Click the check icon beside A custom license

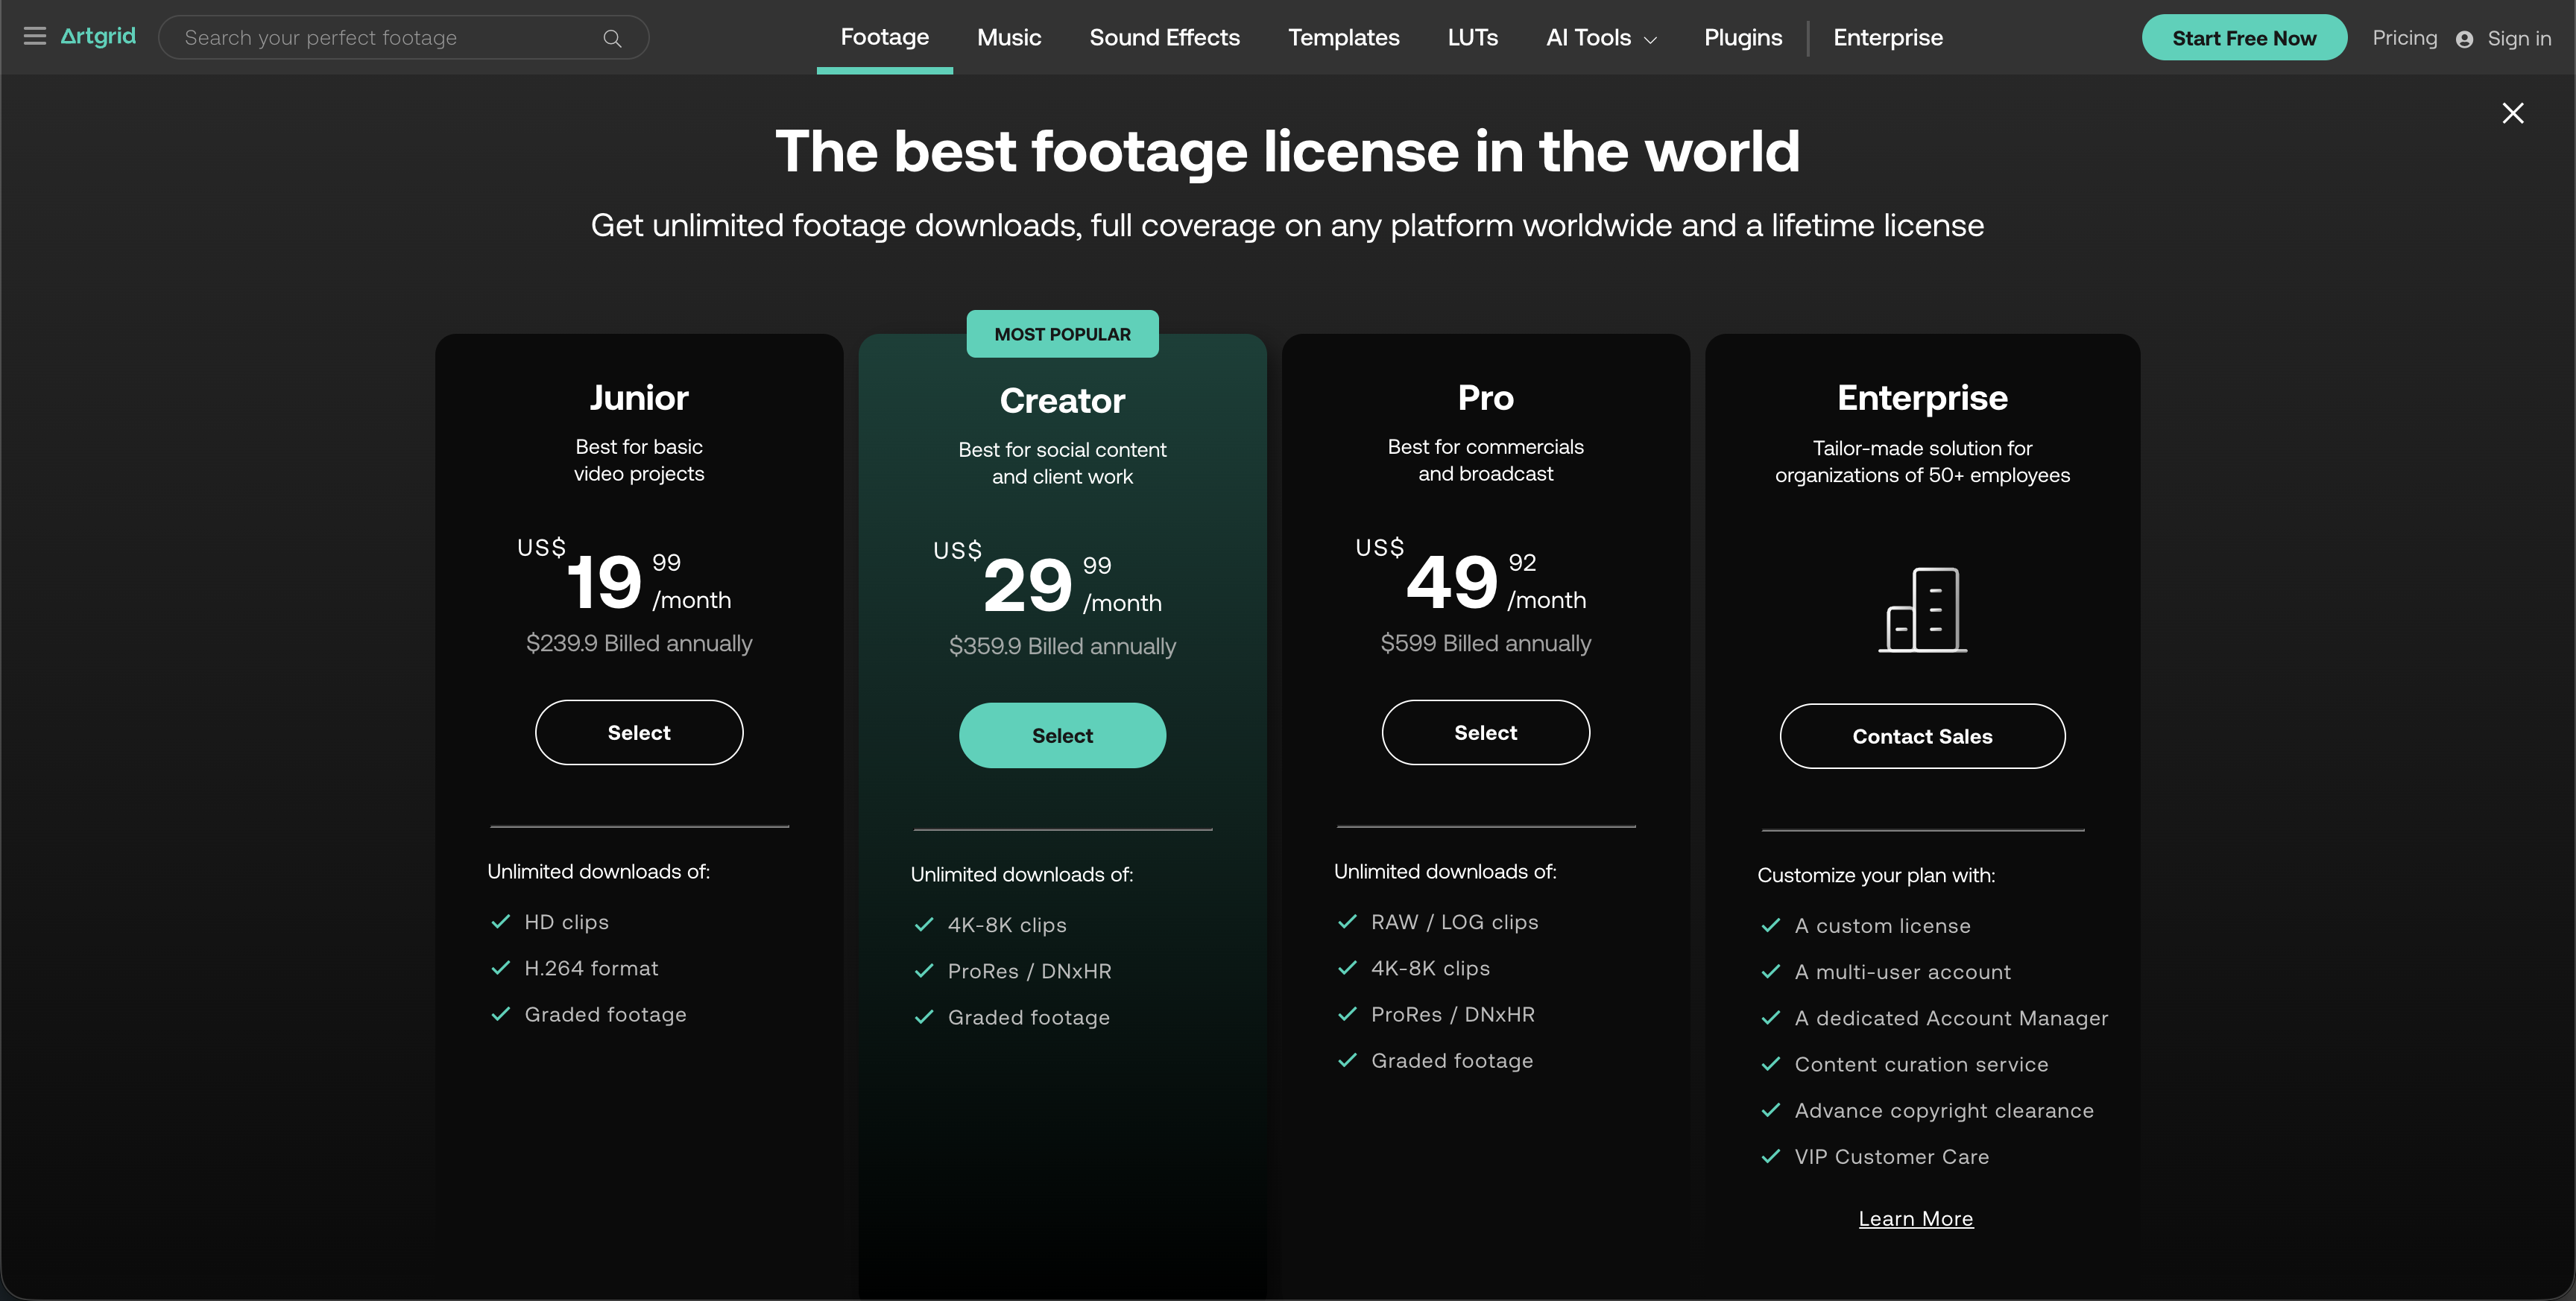(x=1771, y=926)
